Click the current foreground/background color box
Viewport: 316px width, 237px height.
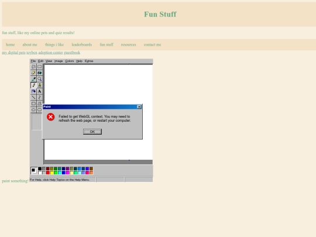[34, 170]
